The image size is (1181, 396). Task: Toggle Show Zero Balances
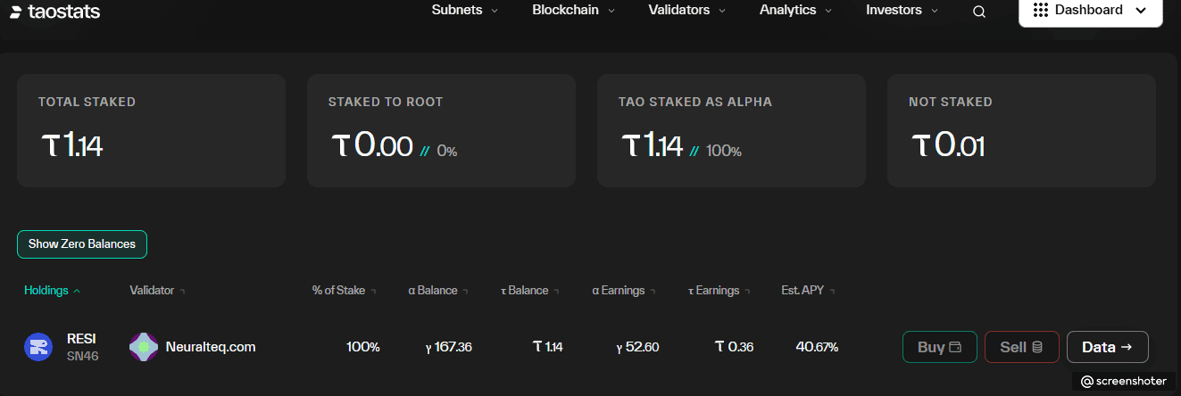[82, 244]
